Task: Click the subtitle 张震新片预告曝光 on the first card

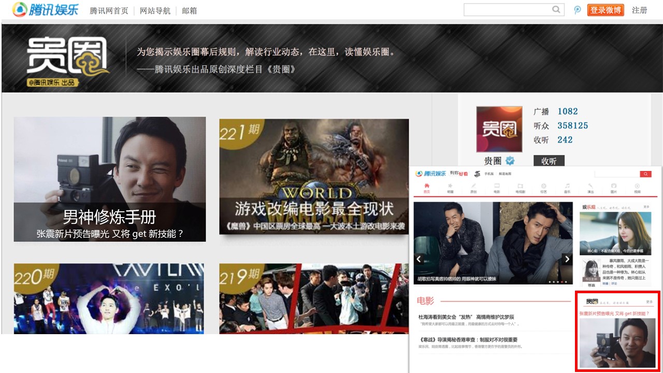Action: point(110,234)
